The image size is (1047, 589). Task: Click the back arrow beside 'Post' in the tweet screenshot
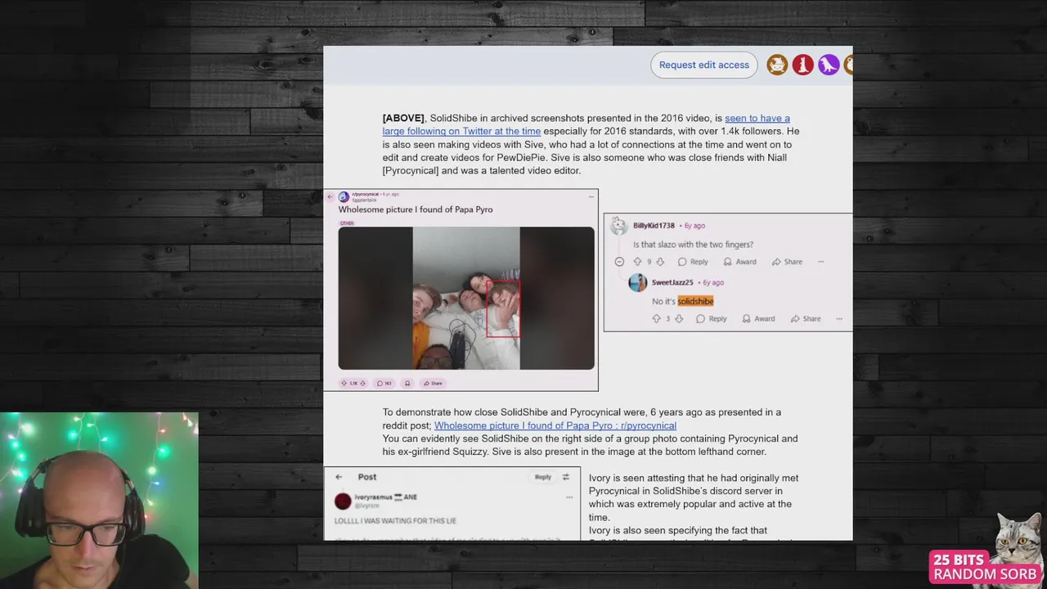click(x=339, y=477)
